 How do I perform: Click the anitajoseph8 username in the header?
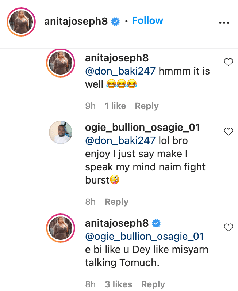pyautogui.click(x=76, y=22)
